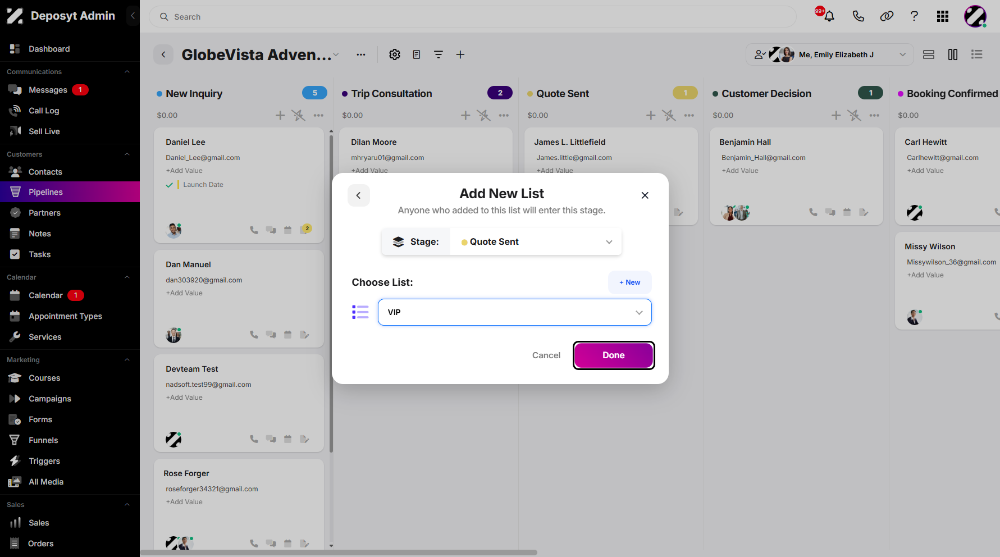Go back from the pipeline view
1000x557 pixels.
[x=163, y=54]
